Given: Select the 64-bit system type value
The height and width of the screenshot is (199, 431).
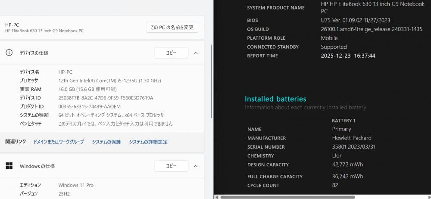Looking at the screenshot, I should point(111,115).
